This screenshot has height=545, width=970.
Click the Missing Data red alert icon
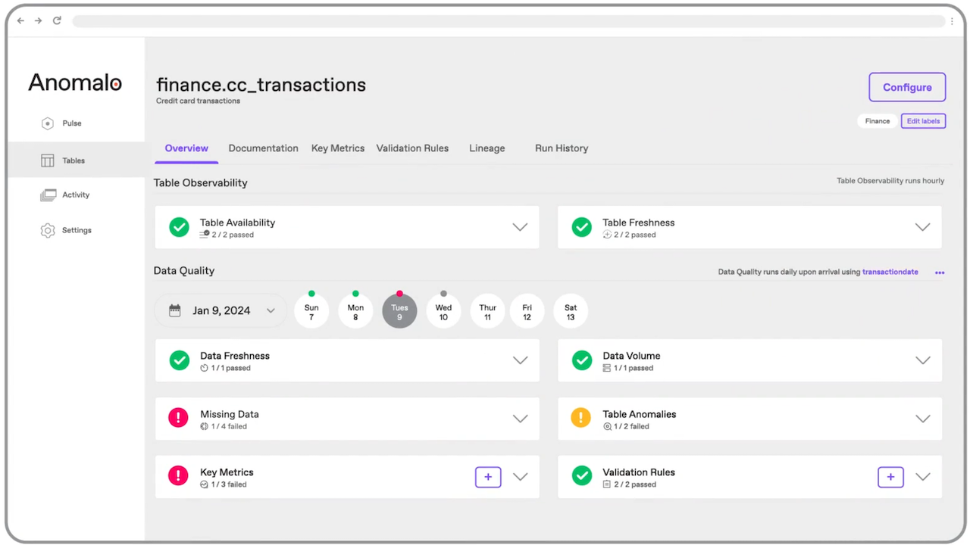[179, 418]
